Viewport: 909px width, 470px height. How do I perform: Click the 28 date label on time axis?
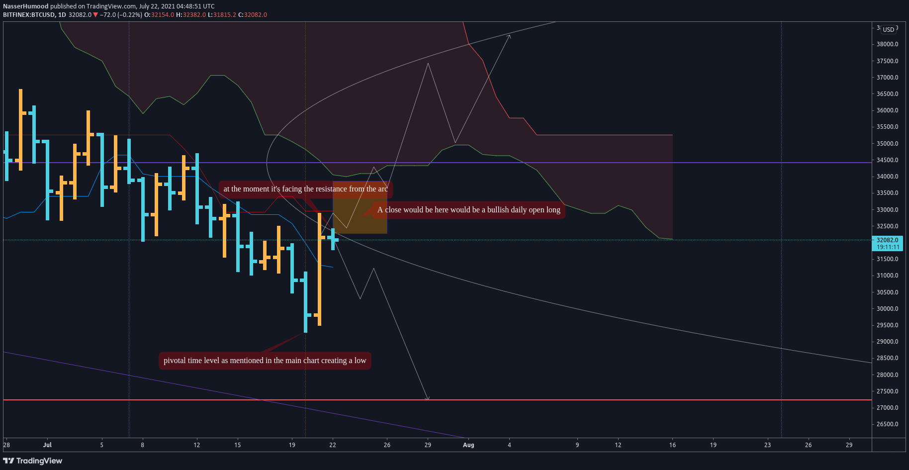click(6, 445)
